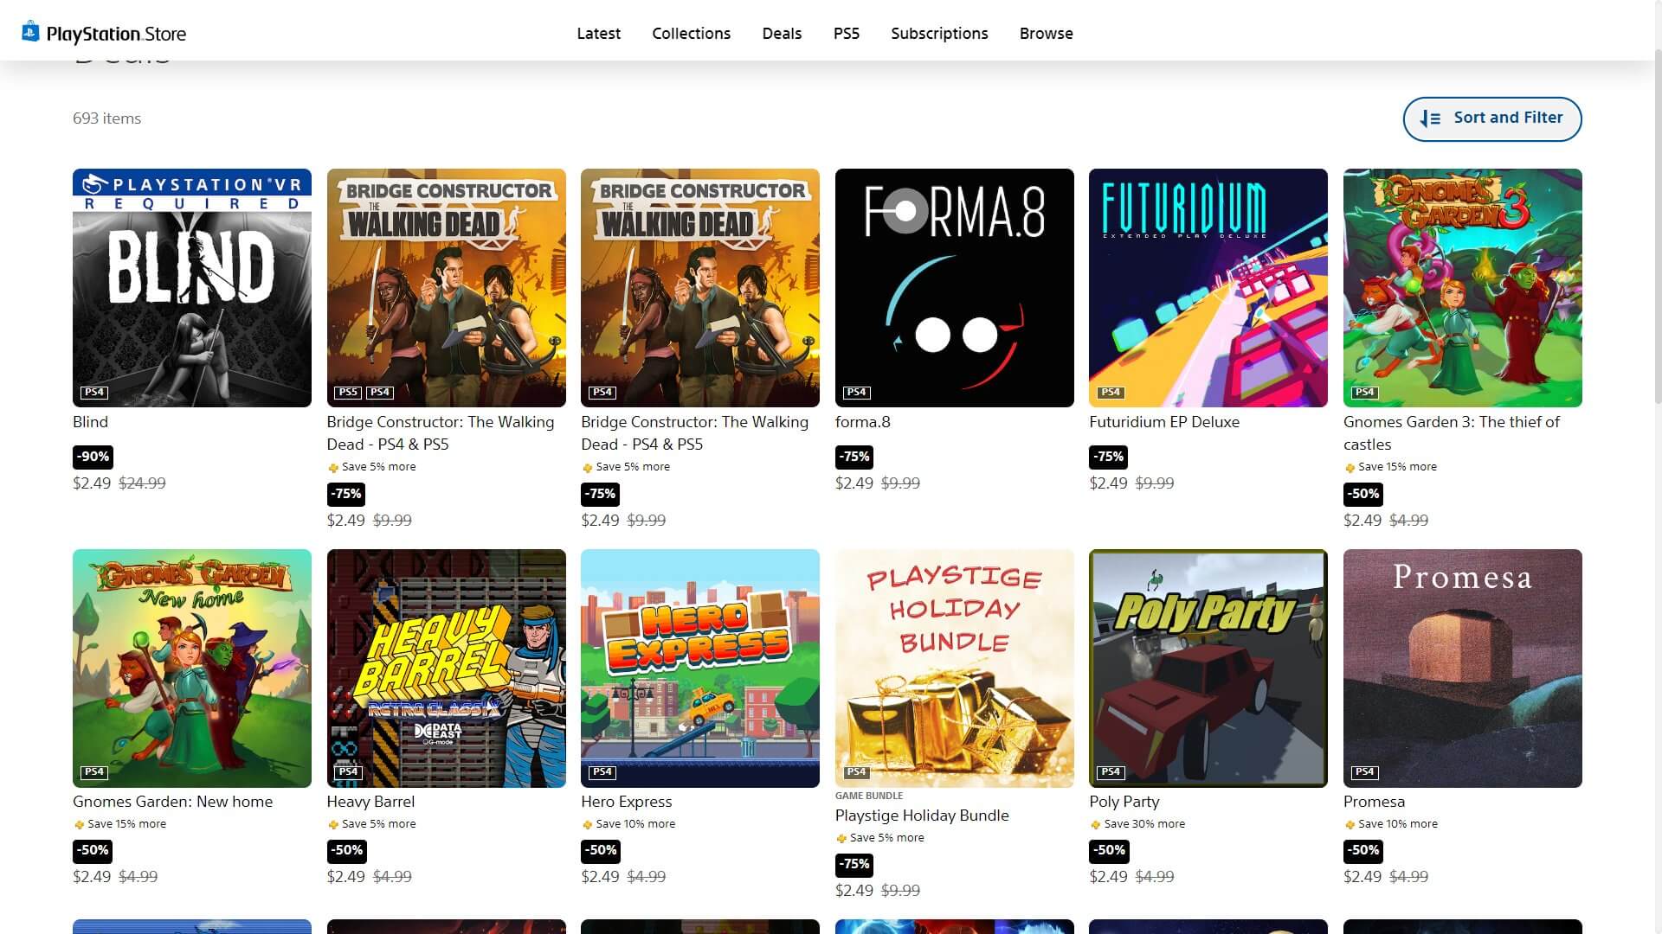Open the Sort and Filter panel
Viewport: 1662px width, 934px height.
tap(1491, 118)
